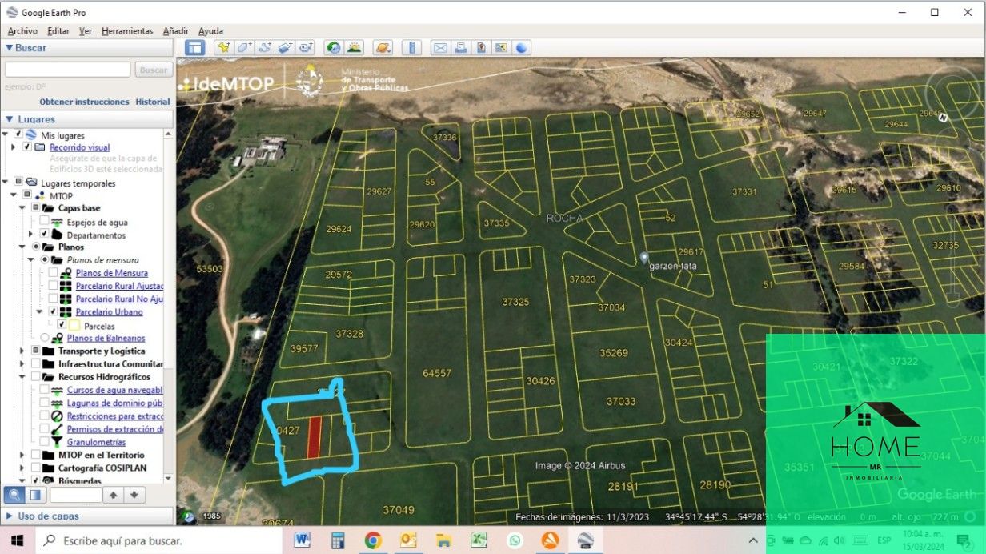Toggle the transparency panel icon under the places list
Screen dimensions: 986x554
[x=35, y=495]
